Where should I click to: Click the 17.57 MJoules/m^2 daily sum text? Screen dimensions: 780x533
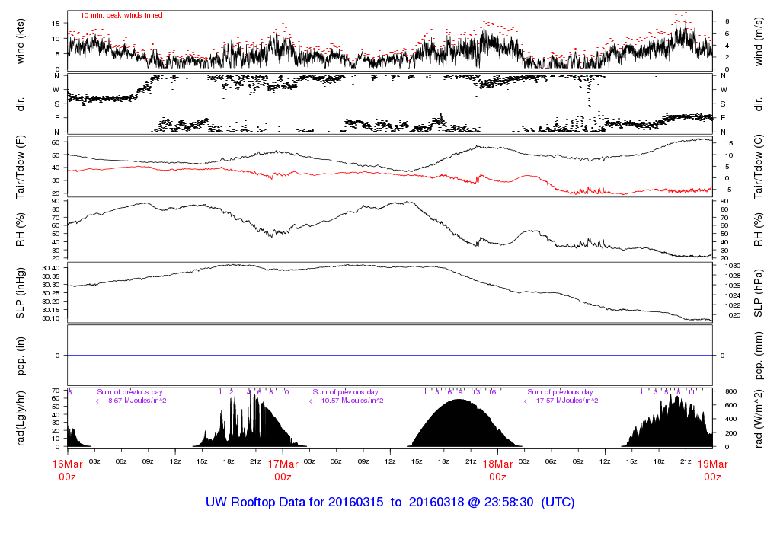[x=561, y=401]
